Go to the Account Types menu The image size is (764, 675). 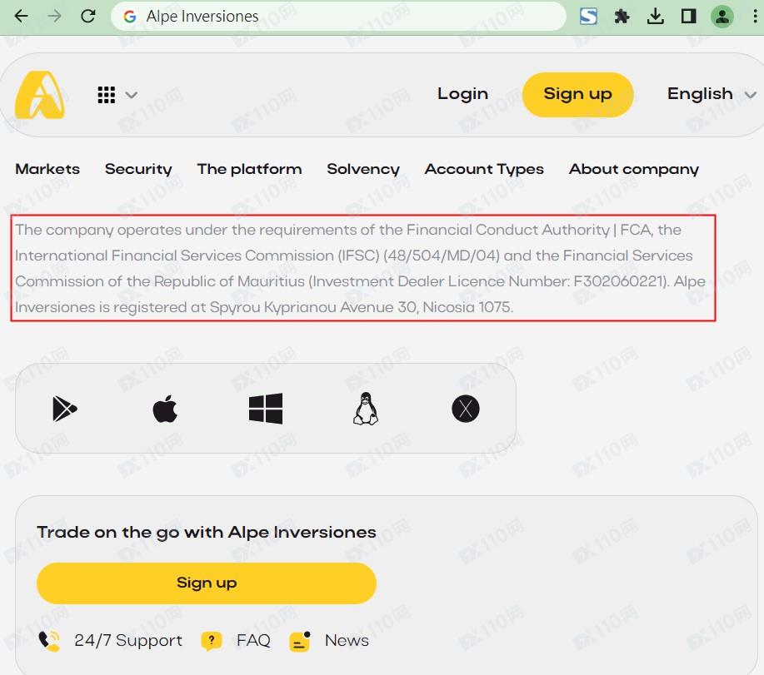pyautogui.click(x=484, y=169)
